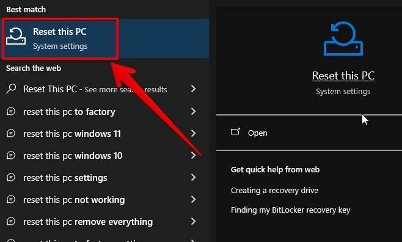
Task: Click chat icon beside 'reset this pc windows 10'
Action: 11,155
